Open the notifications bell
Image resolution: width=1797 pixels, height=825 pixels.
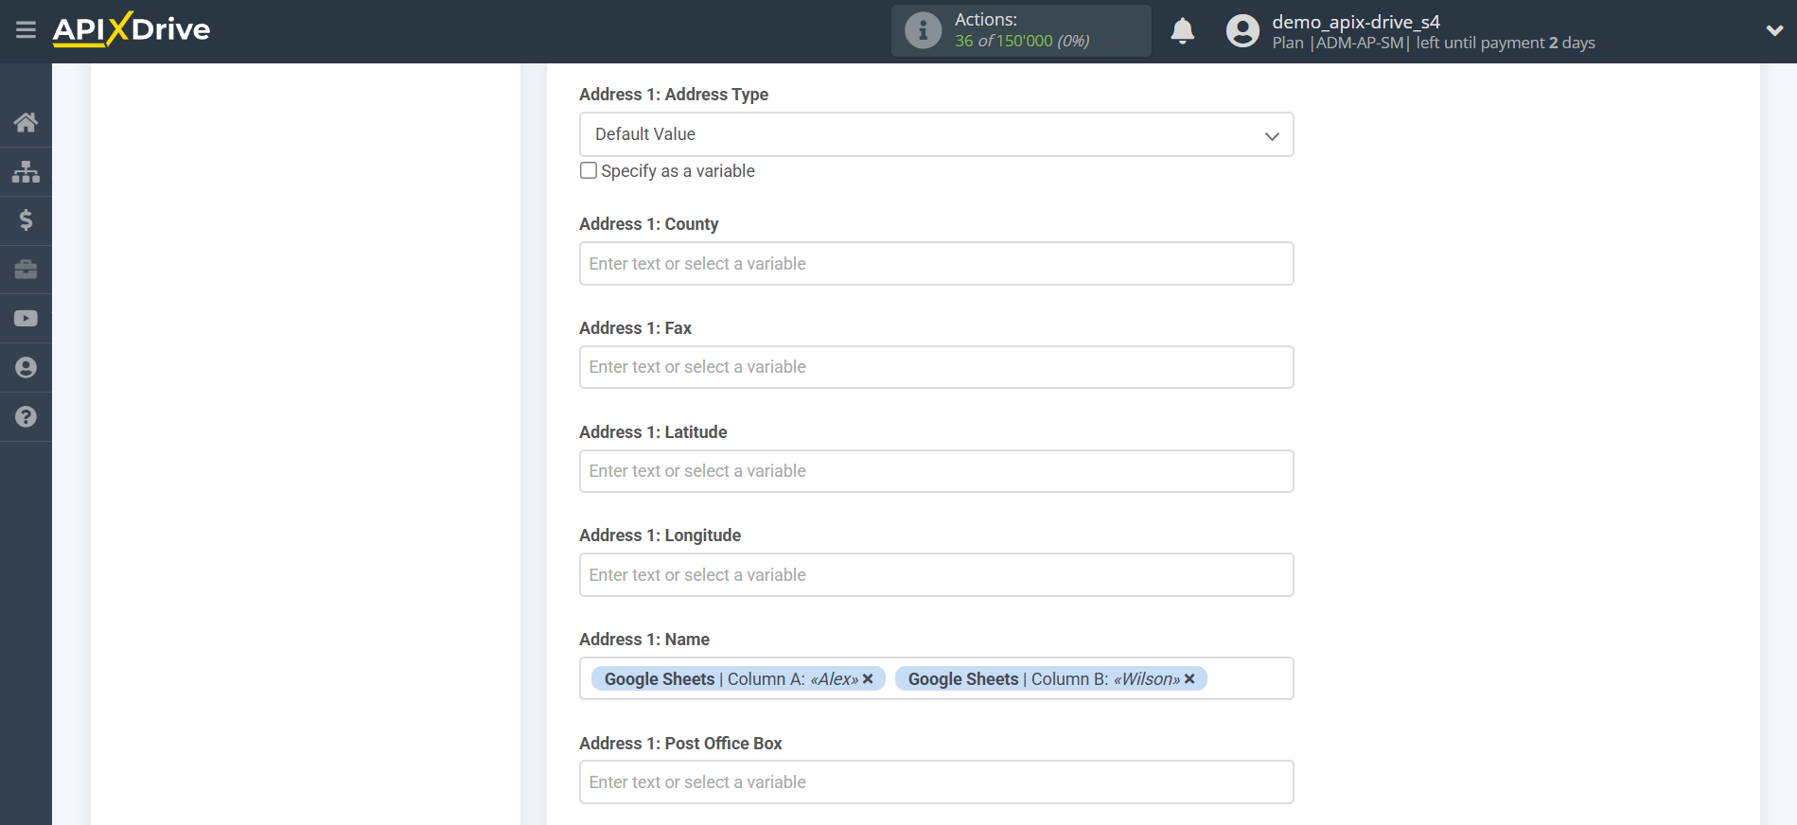[1182, 31]
